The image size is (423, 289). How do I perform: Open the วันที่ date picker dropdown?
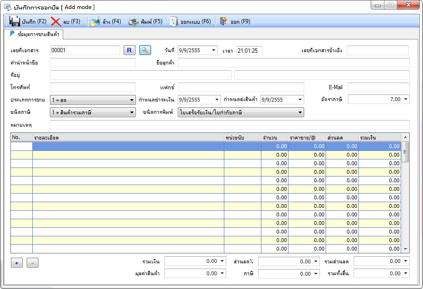click(214, 50)
